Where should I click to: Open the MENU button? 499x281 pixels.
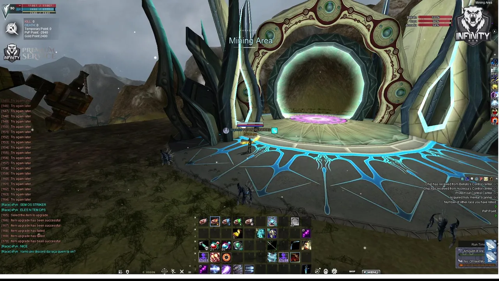click(x=371, y=272)
